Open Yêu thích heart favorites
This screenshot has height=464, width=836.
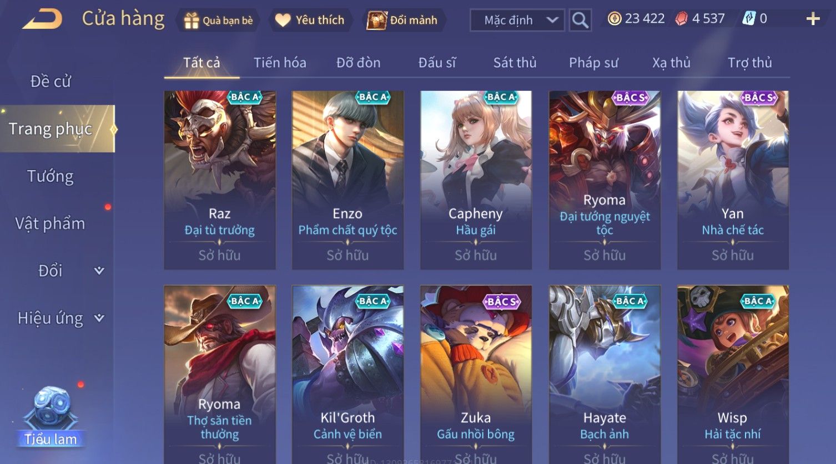283,21
